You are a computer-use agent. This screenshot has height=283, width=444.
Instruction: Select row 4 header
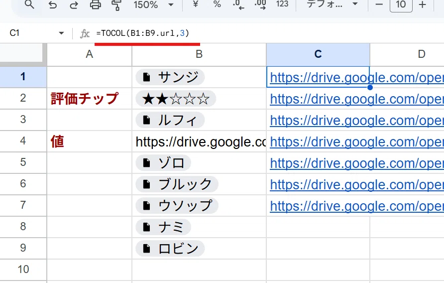(23, 141)
